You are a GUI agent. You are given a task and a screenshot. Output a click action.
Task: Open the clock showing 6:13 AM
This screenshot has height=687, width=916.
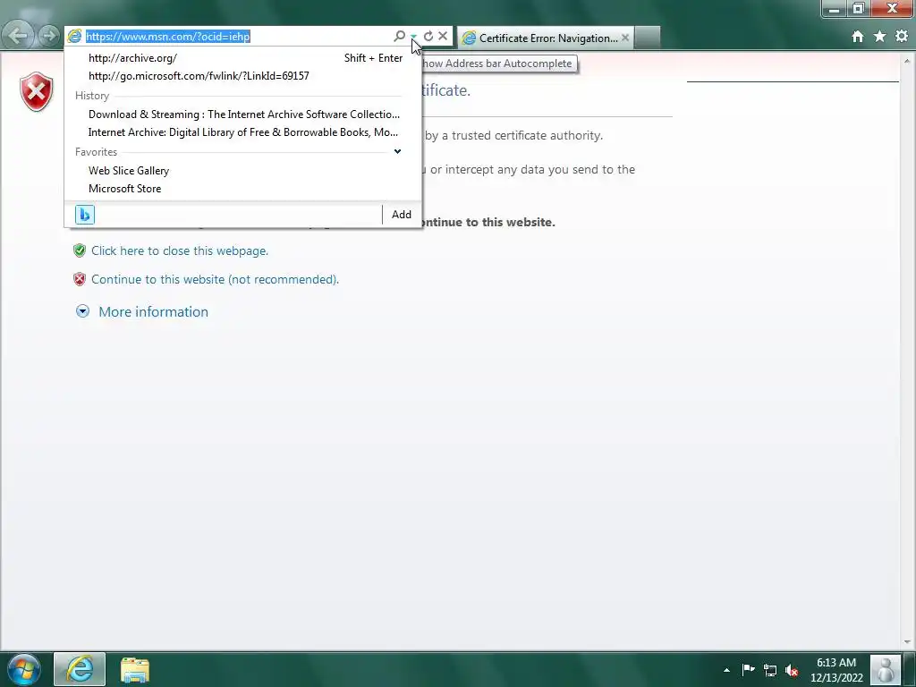[x=836, y=670]
